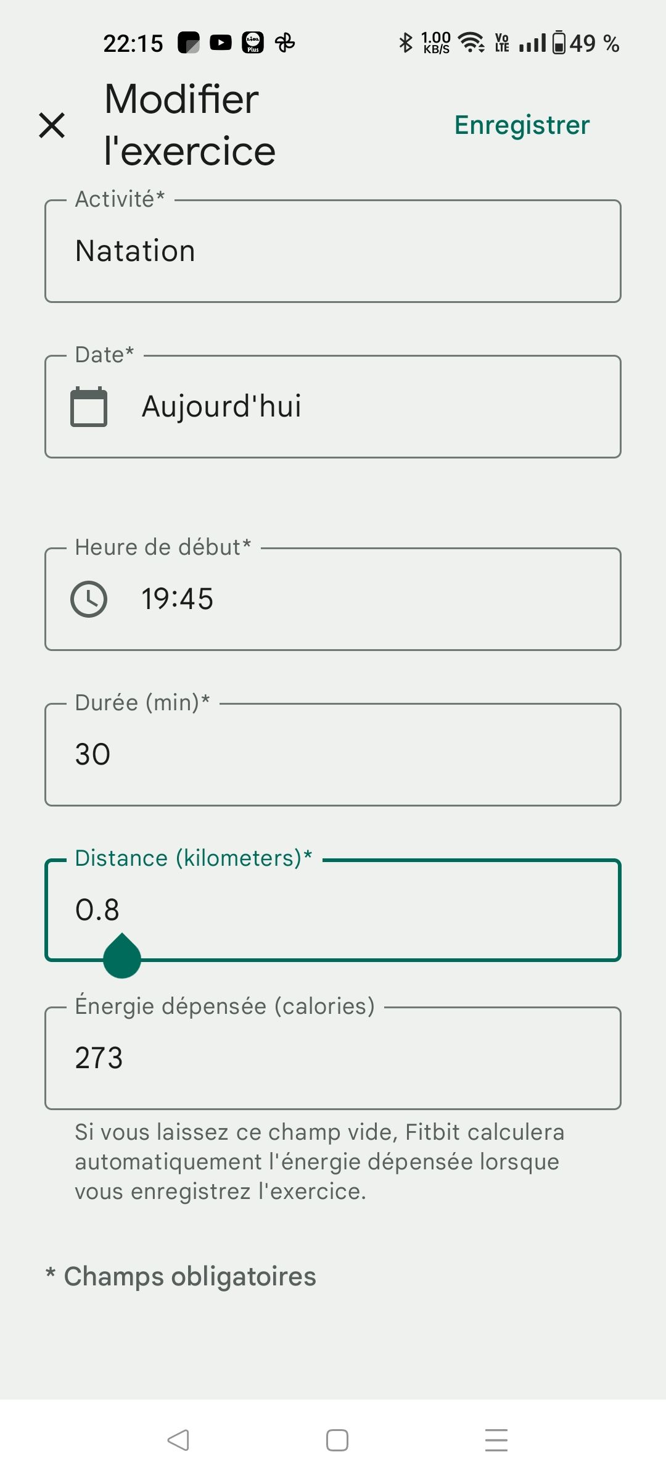Image resolution: width=666 pixels, height=1481 pixels.
Task: Tap the Bluetooth status icon
Action: (405, 43)
